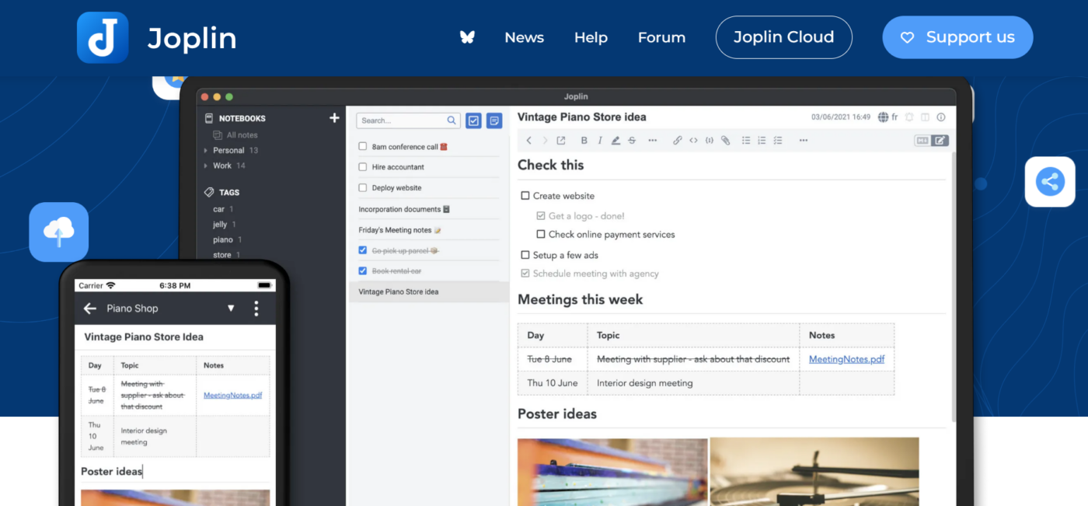This screenshot has height=506, width=1088.
Task: Uncheck Get a logo - done checkbox
Action: 541,216
